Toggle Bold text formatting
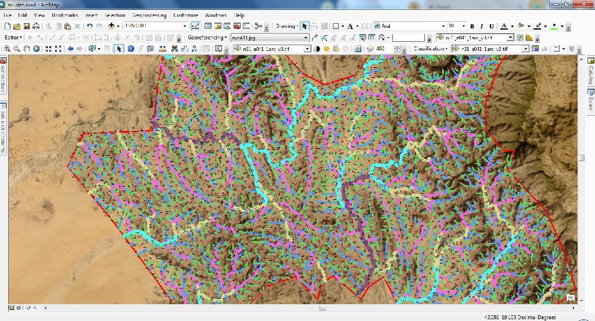Image resolution: width=595 pixels, height=321 pixels. [x=472, y=26]
